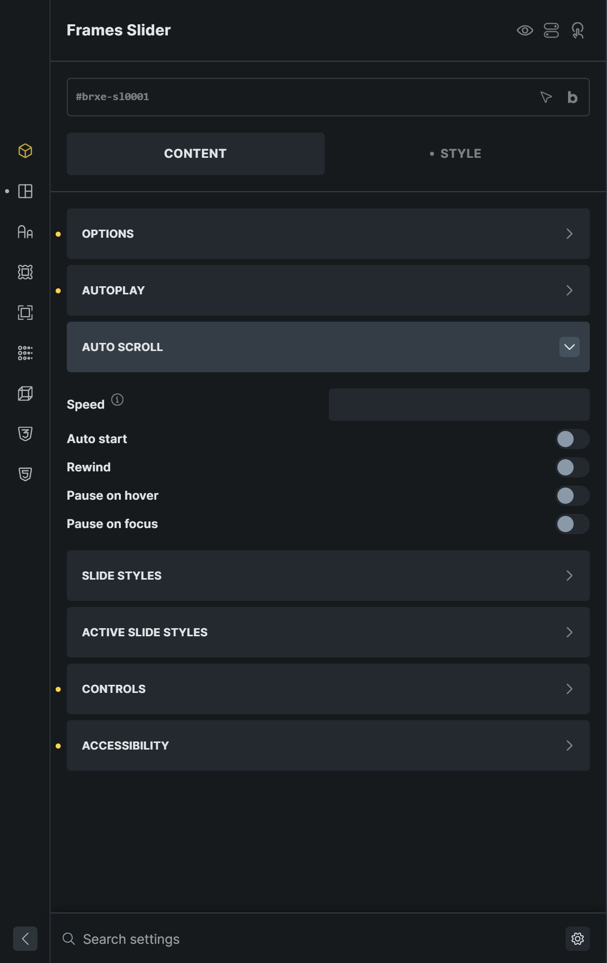The width and height of the screenshot is (607, 963).
Task: Click the bold 'b' class icon
Action: click(572, 97)
